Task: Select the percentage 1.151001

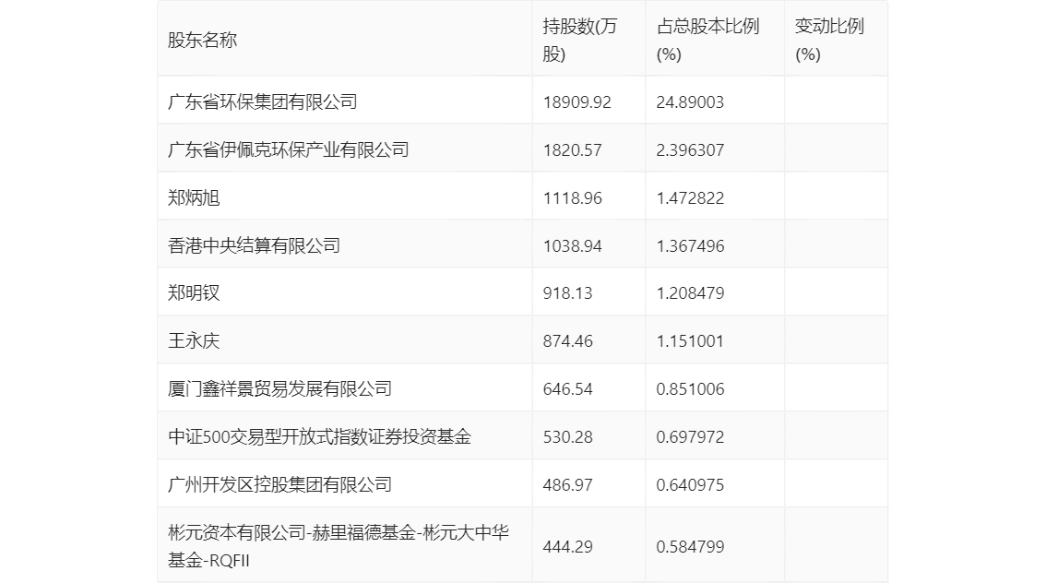Action: [x=690, y=341]
